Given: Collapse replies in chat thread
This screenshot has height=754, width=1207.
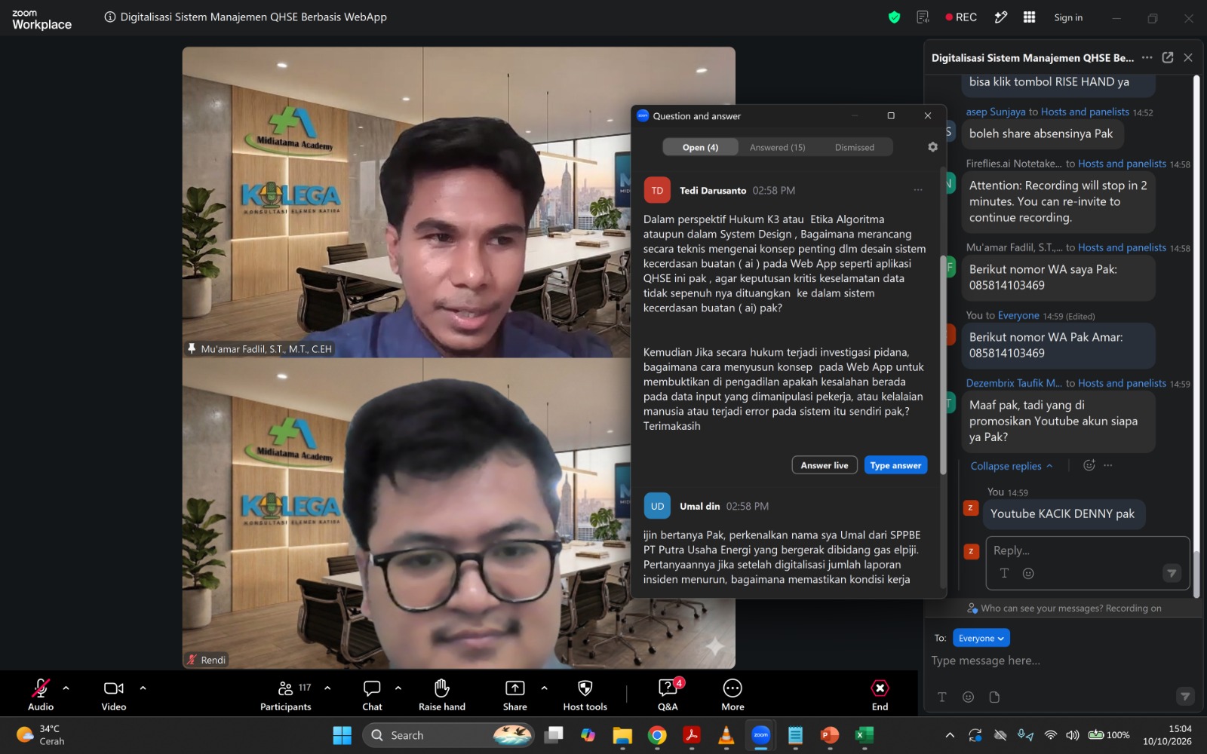Looking at the screenshot, I should [1011, 466].
